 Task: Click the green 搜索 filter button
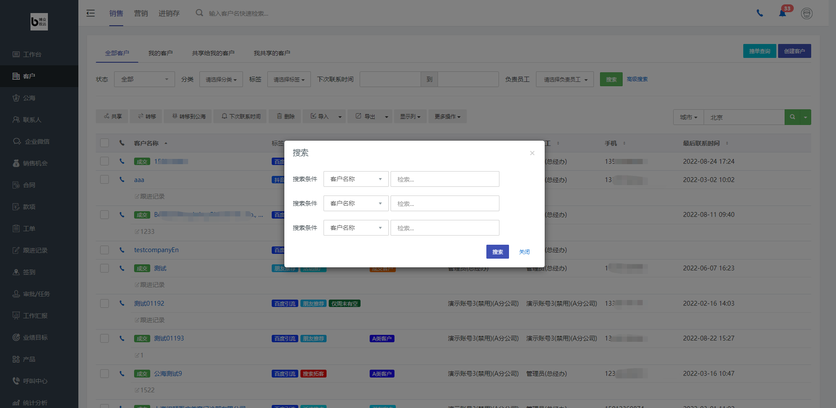(611, 79)
